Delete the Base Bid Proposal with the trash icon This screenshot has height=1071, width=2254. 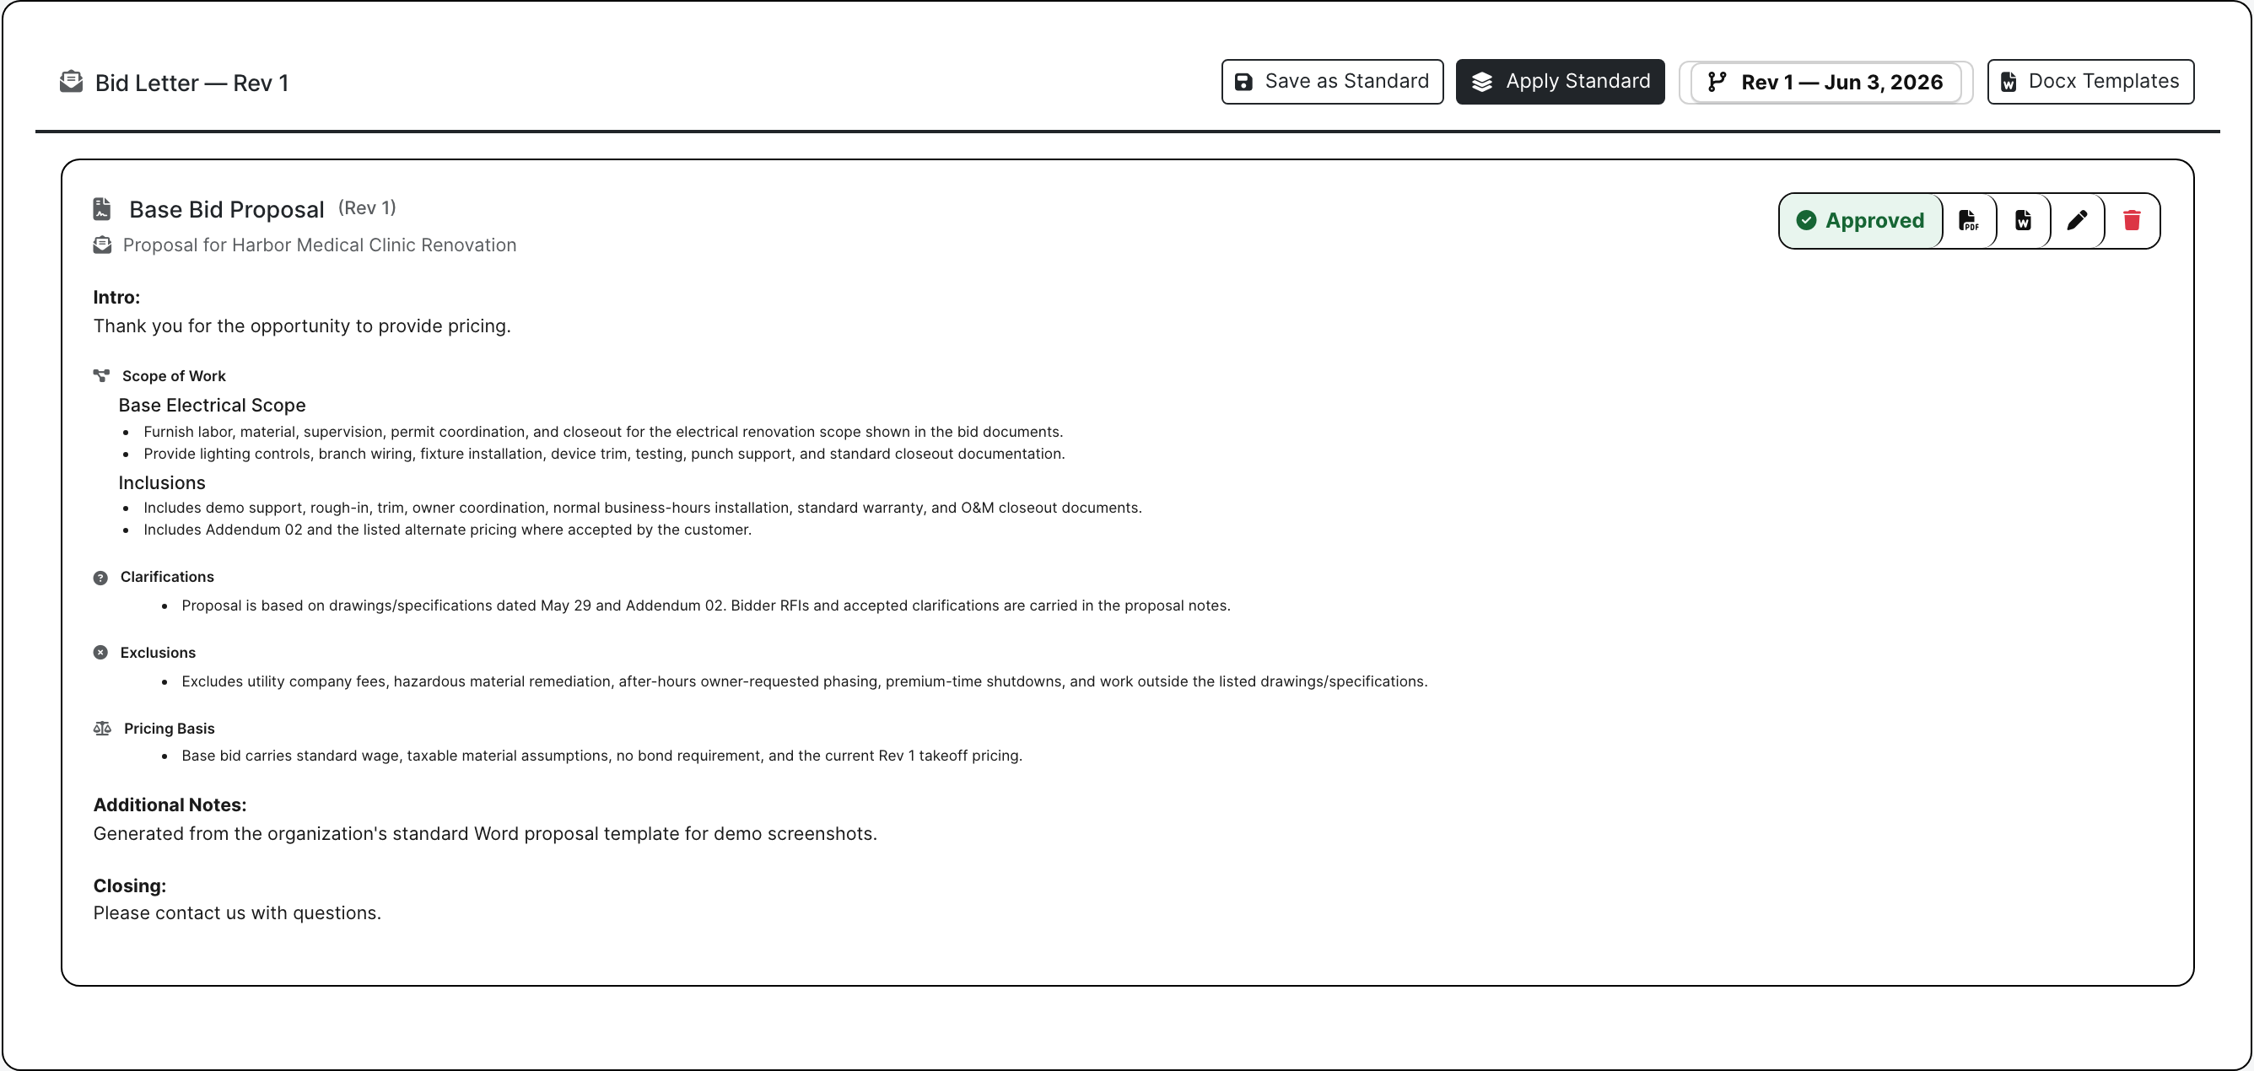2133,220
